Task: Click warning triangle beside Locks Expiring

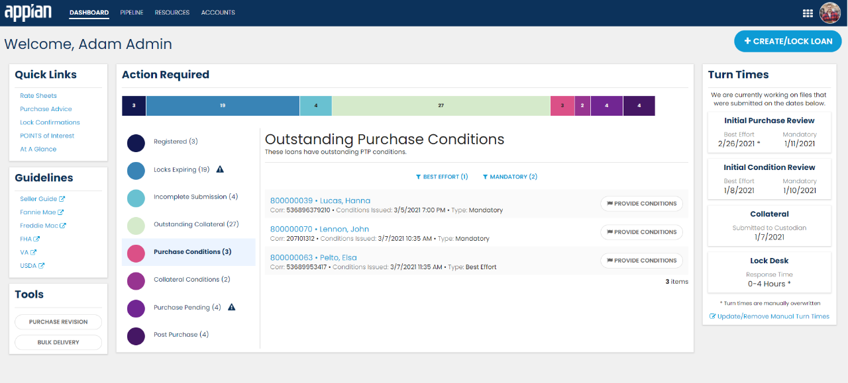Action: 220,169
